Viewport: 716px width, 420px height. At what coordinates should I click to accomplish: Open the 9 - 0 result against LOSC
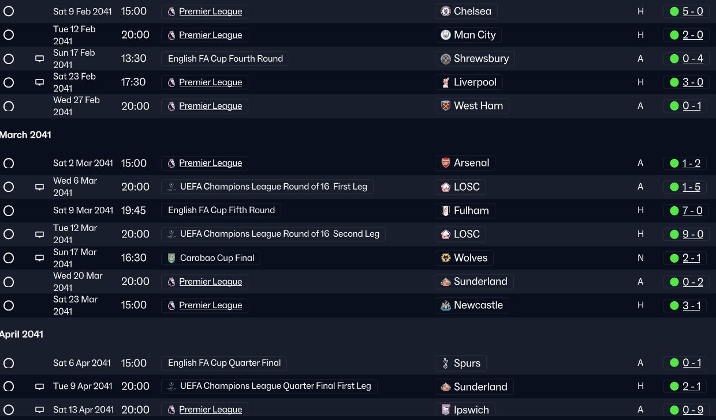point(692,234)
